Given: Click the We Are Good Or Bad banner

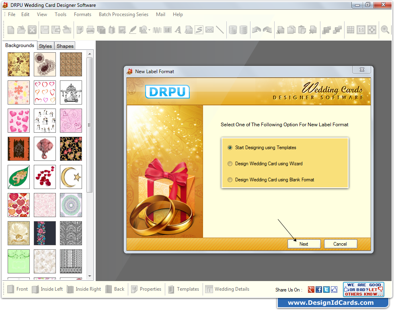Looking at the screenshot, I should coord(363,289).
